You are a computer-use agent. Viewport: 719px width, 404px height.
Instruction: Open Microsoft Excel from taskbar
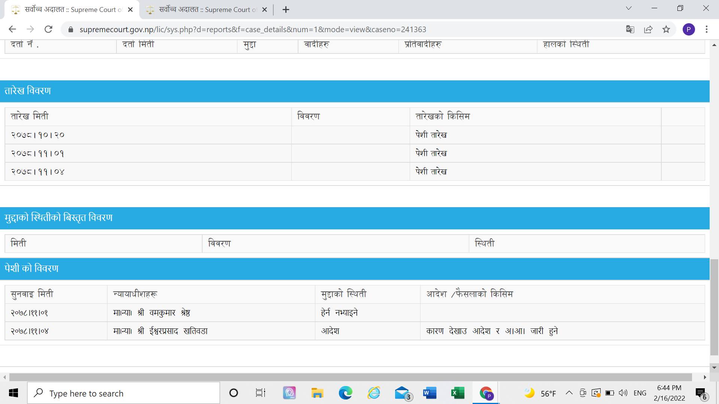pos(458,393)
